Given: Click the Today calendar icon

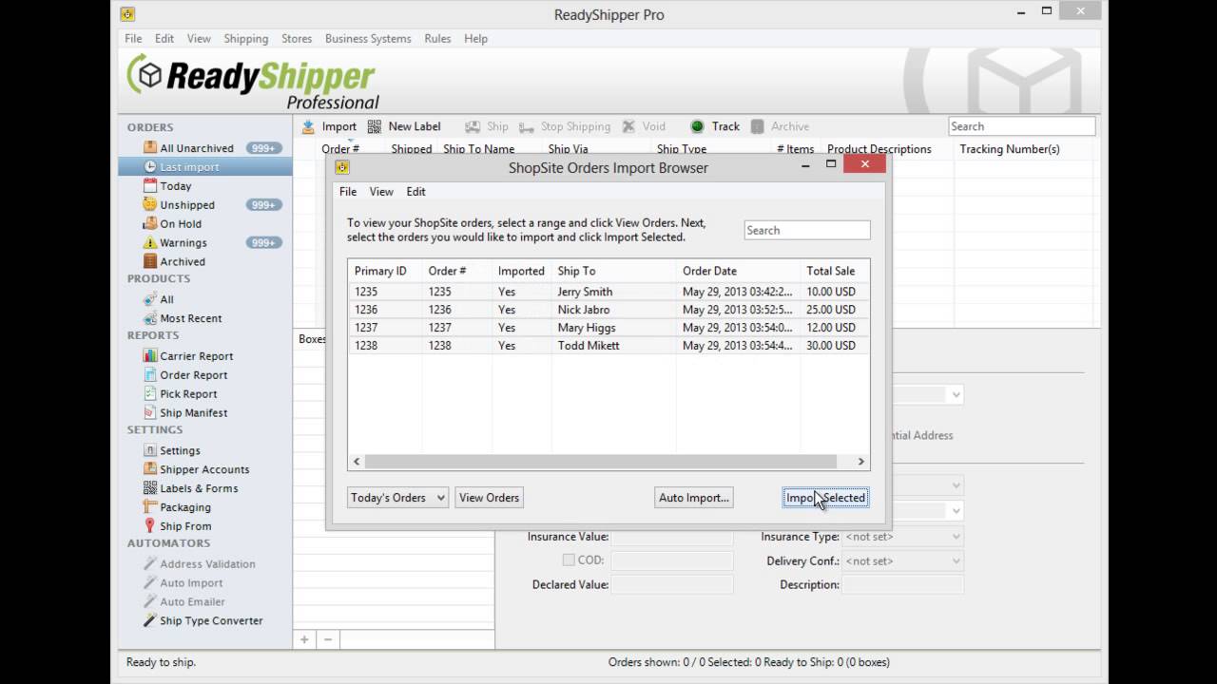Looking at the screenshot, I should pos(150,186).
